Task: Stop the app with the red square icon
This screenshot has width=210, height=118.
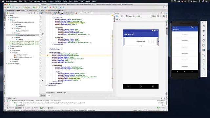Action: click(51, 7)
